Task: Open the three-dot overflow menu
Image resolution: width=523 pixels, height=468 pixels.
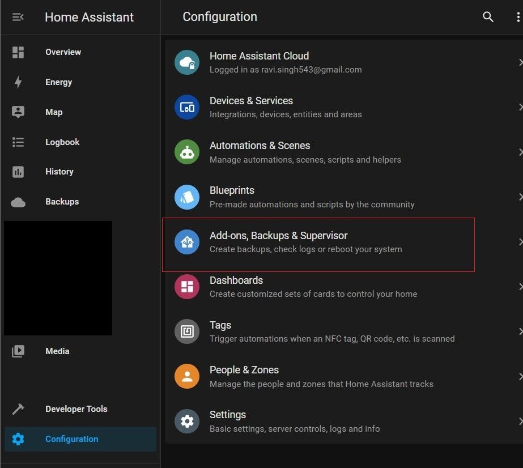Action: tap(517, 16)
